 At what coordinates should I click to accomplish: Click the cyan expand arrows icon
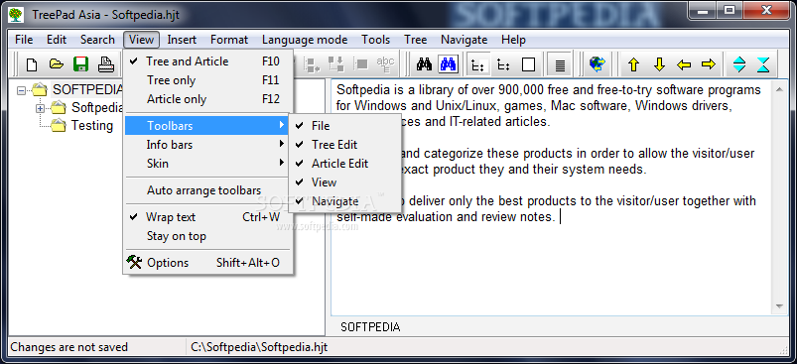pyautogui.click(x=739, y=64)
